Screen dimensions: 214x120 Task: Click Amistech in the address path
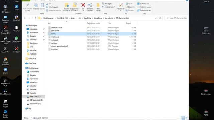coord(109,18)
